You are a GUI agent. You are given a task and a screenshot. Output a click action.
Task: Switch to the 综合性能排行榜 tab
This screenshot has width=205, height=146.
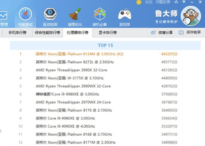(47, 32)
